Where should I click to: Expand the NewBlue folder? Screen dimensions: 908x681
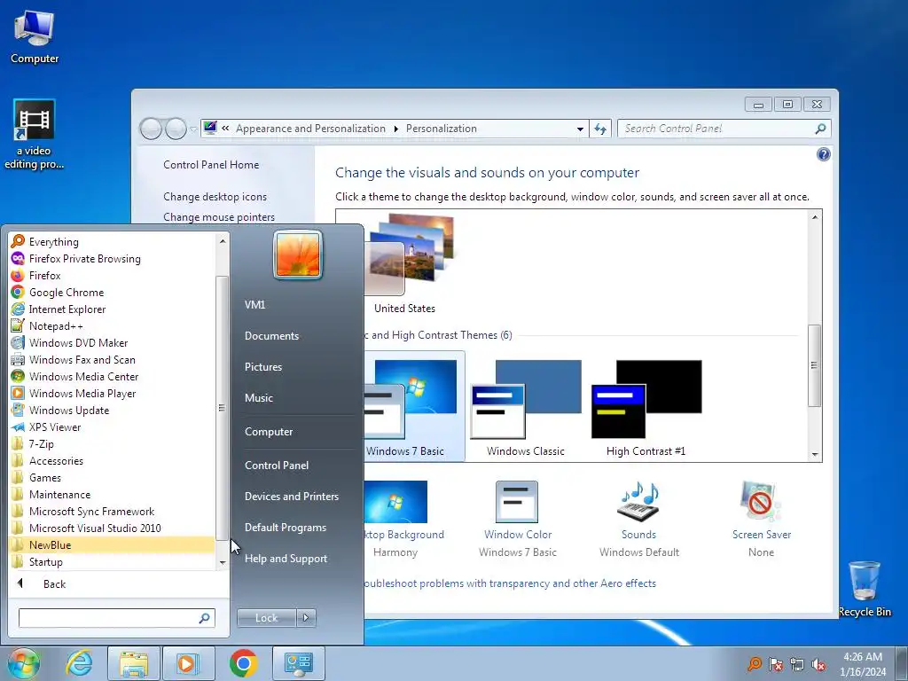coord(111,544)
